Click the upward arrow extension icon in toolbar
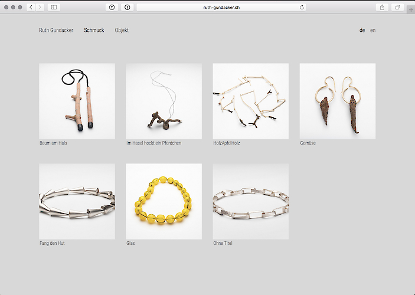Image resolution: width=415 pixels, height=295 pixels. [x=112, y=7]
